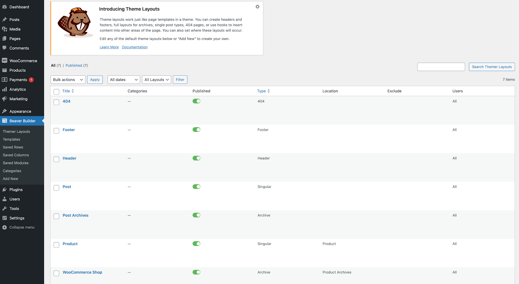Open Saved Modules submenu item
This screenshot has width=519, height=284.
point(16,163)
